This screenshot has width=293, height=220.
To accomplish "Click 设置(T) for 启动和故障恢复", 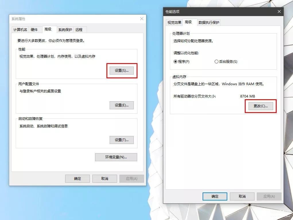I will coord(122,140).
